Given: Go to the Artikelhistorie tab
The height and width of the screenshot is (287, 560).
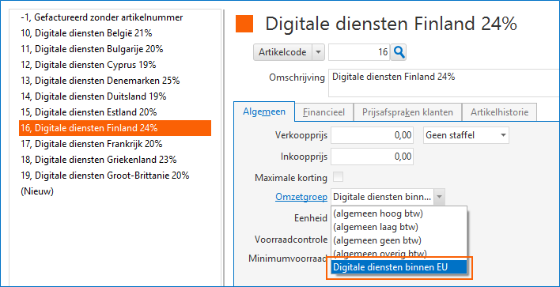Looking at the screenshot, I should click(x=499, y=112).
